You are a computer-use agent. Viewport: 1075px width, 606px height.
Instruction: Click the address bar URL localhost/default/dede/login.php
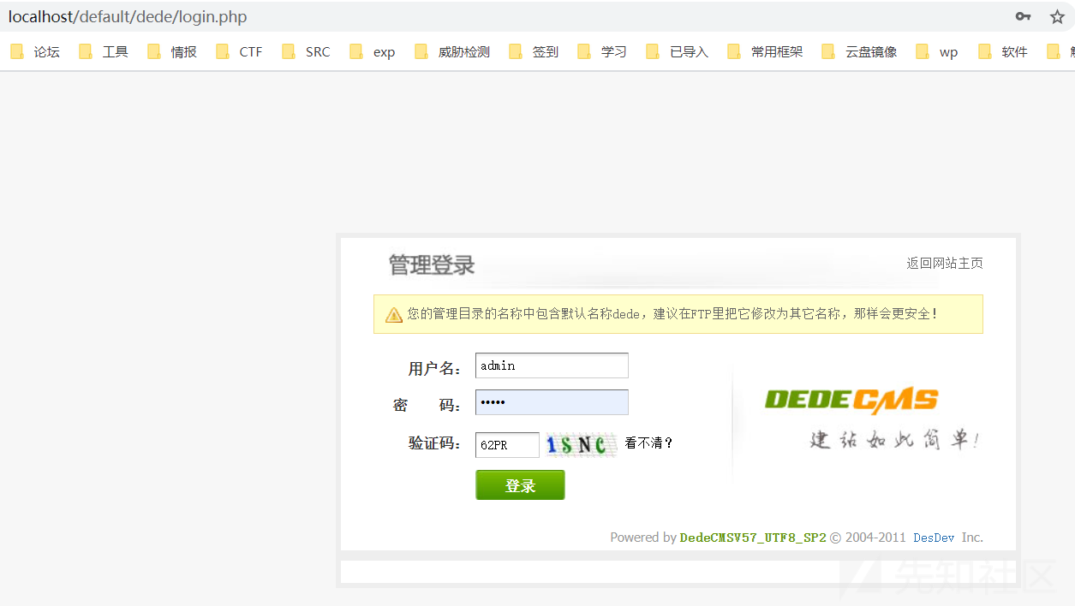[128, 17]
